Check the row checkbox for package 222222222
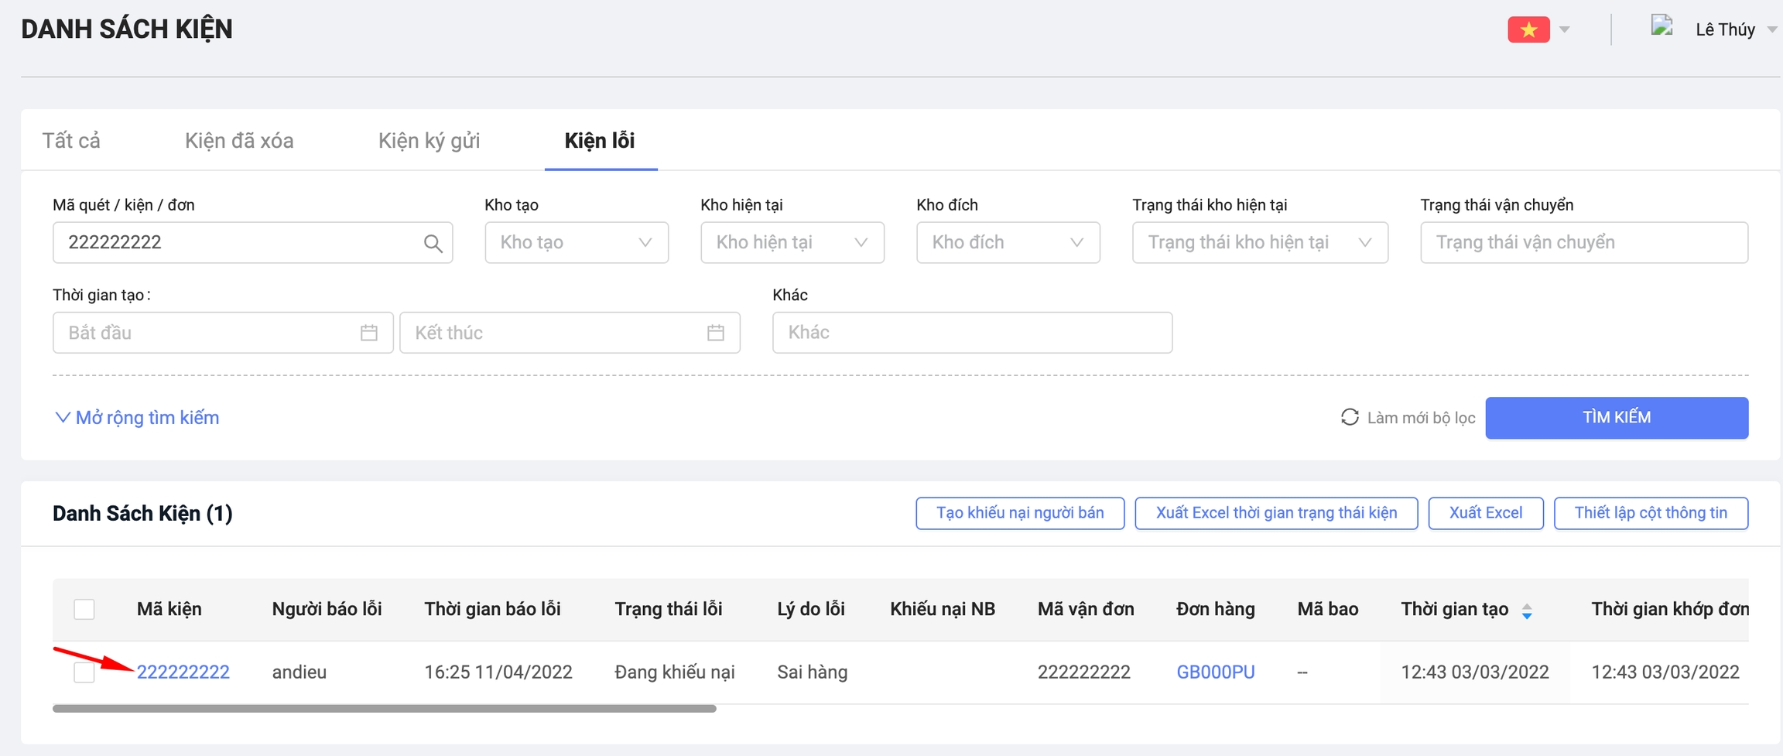This screenshot has height=756, width=1783. coord(84,672)
